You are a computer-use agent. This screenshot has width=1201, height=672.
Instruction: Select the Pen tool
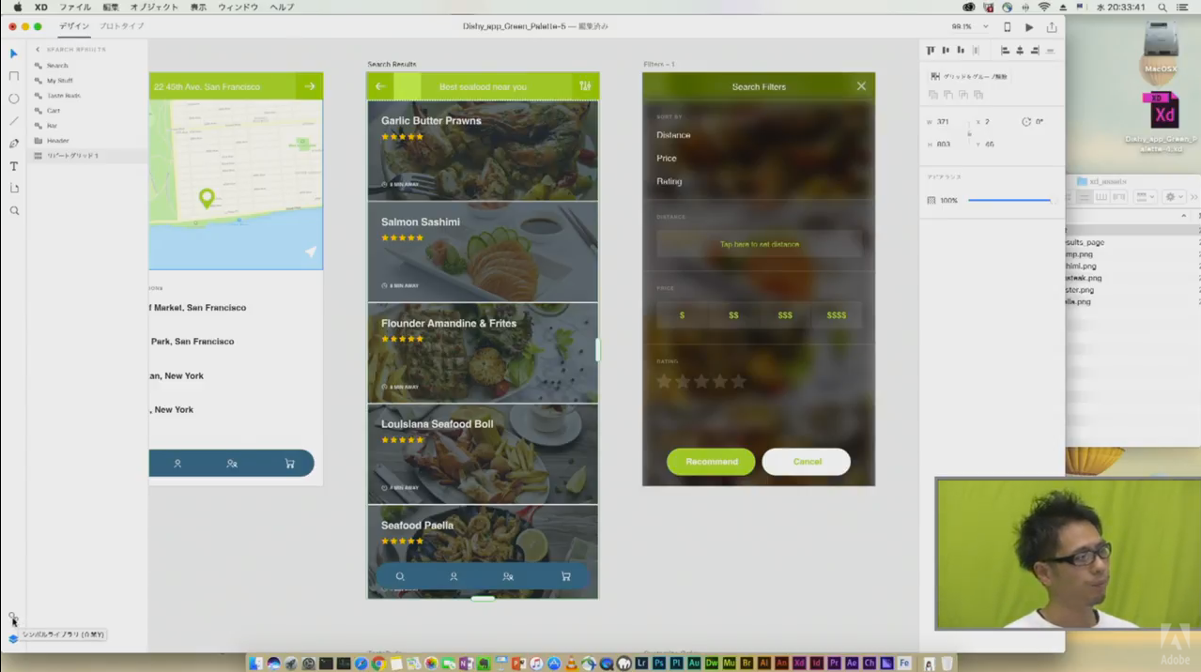tap(14, 144)
